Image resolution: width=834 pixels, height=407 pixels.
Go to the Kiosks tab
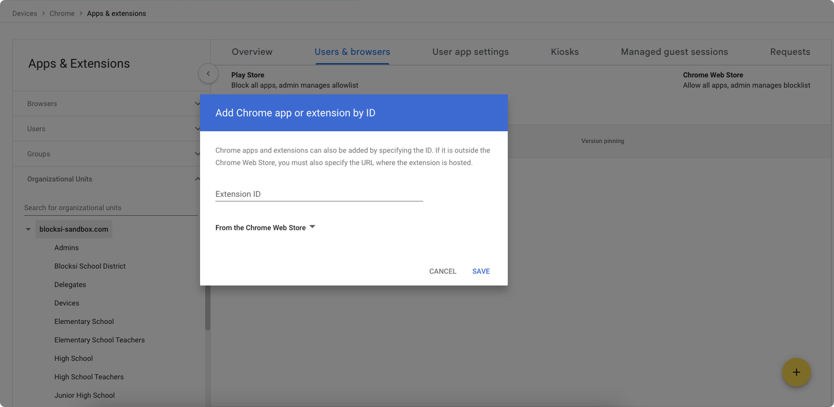[x=565, y=52]
